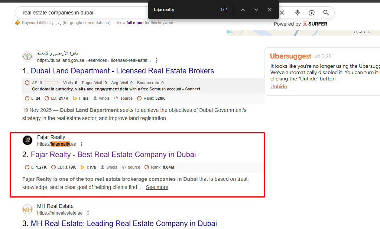
Task: Open more options for dubailand.gov.ae result
Action: pyautogui.click(x=157, y=60)
